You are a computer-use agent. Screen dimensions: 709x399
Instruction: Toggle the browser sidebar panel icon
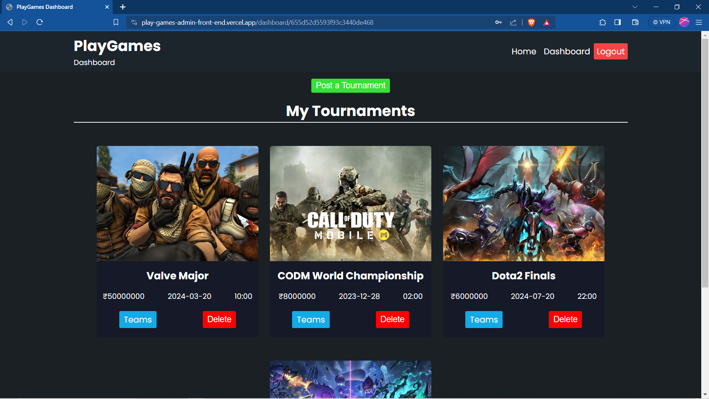[617, 23]
